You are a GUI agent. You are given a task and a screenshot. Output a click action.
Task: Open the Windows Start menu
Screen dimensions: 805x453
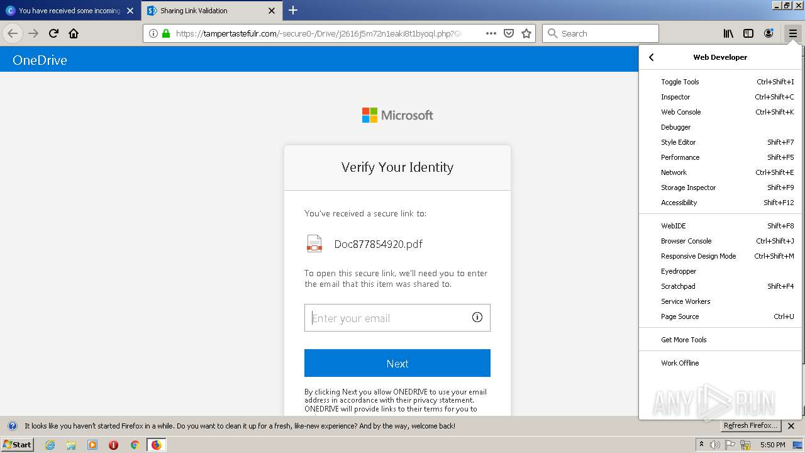[17, 445]
